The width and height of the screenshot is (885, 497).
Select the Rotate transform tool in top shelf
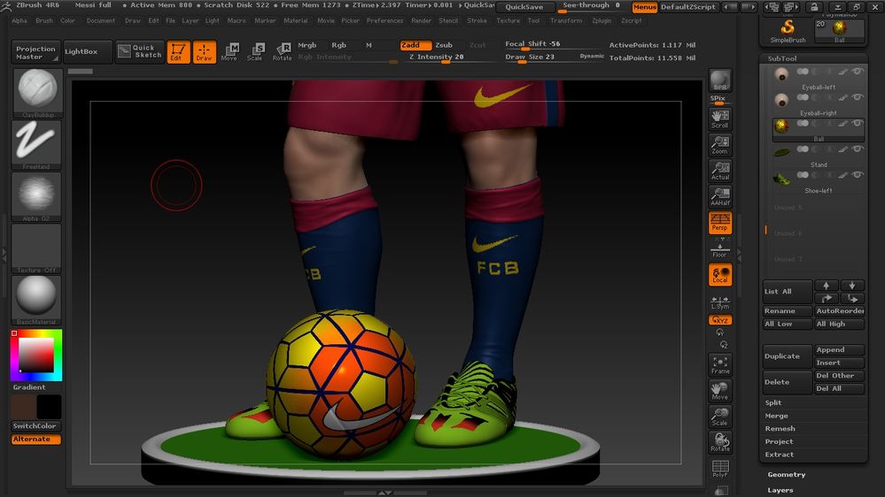pos(282,52)
